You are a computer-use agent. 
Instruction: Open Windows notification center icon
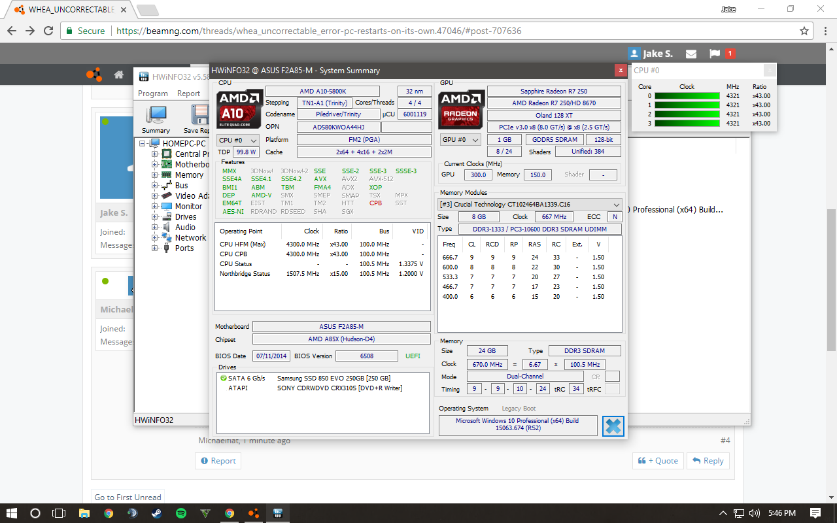(x=815, y=513)
